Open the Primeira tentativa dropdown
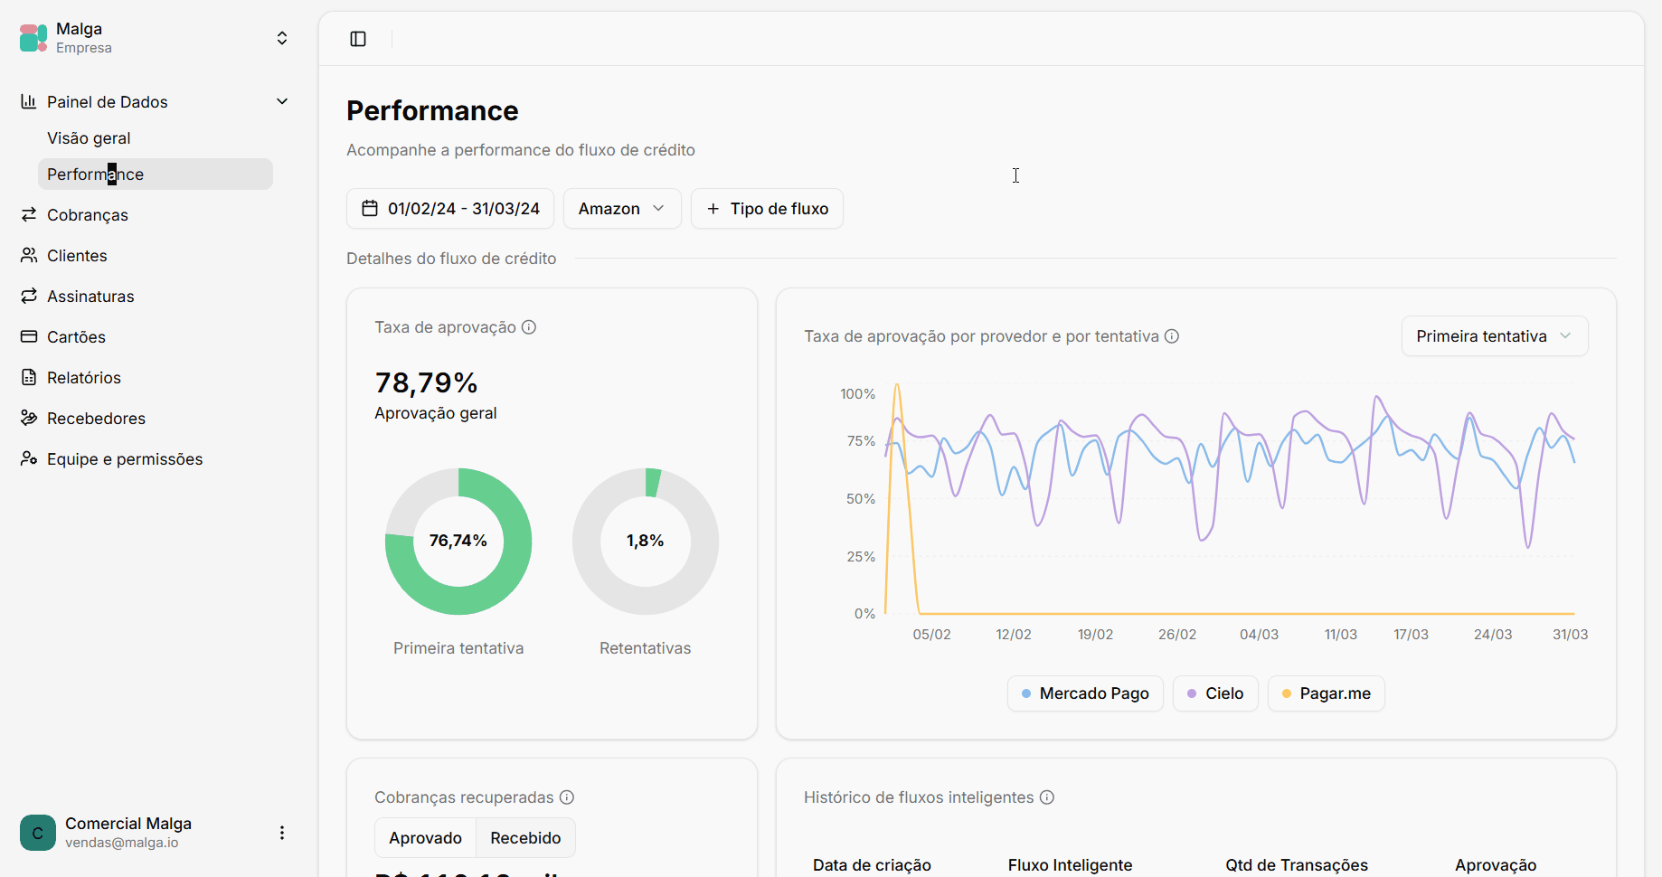This screenshot has width=1662, height=877. tap(1495, 336)
